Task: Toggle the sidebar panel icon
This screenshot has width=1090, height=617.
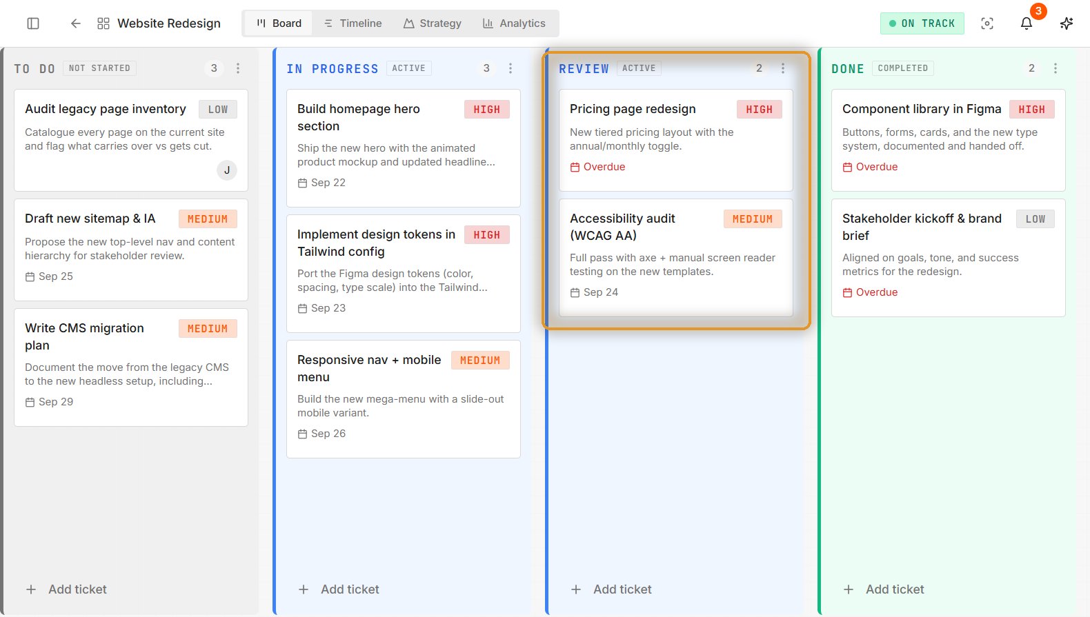Action: (33, 23)
